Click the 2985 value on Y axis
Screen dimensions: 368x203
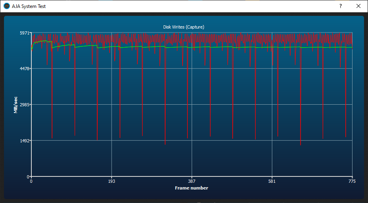coord(25,105)
